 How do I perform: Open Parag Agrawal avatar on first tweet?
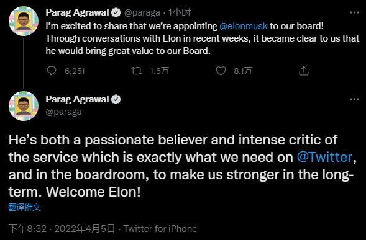[x=24, y=21]
